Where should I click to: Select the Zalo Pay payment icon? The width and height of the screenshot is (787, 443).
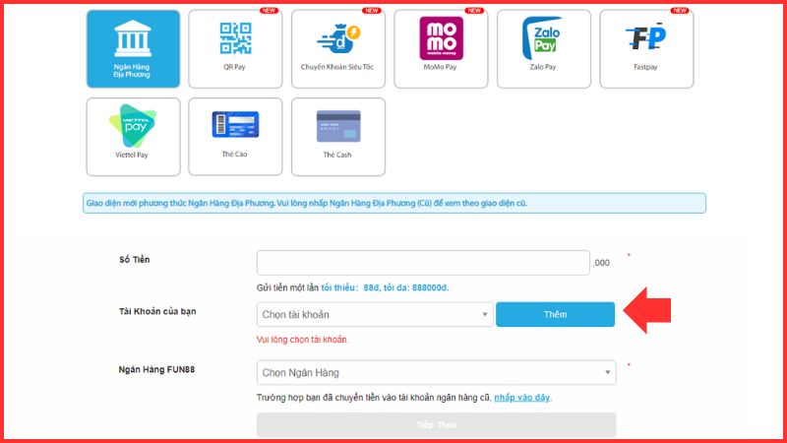click(543, 47)
